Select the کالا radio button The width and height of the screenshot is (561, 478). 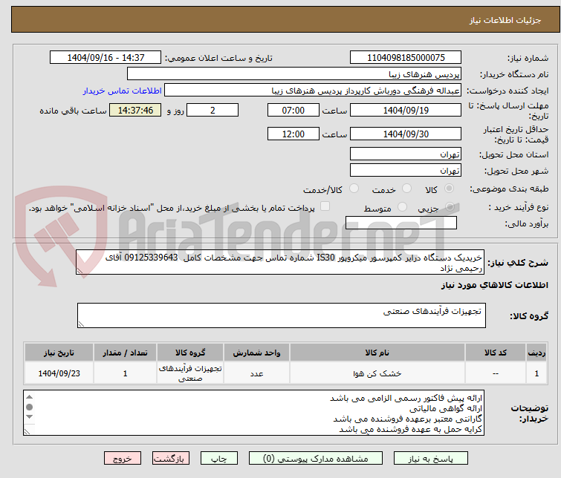click(x=449, y=189)
